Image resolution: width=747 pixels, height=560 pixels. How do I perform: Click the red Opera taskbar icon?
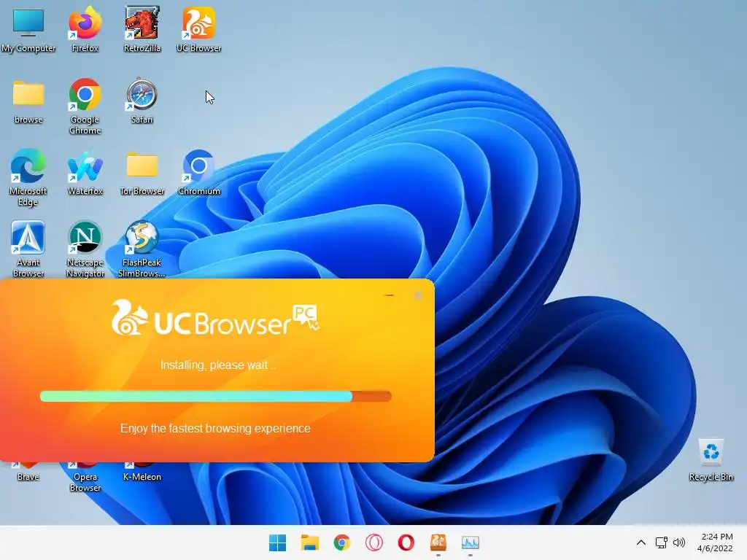tap(406, 542)
